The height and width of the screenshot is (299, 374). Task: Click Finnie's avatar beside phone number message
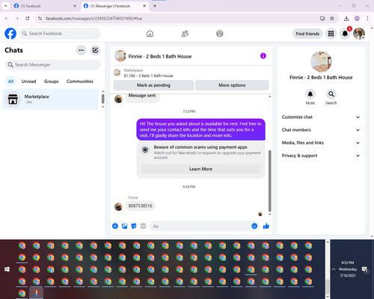[x=118, y=206]
